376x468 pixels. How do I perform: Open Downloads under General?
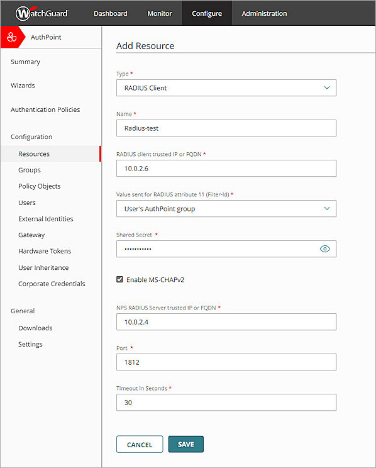click(x=35, y=328)
